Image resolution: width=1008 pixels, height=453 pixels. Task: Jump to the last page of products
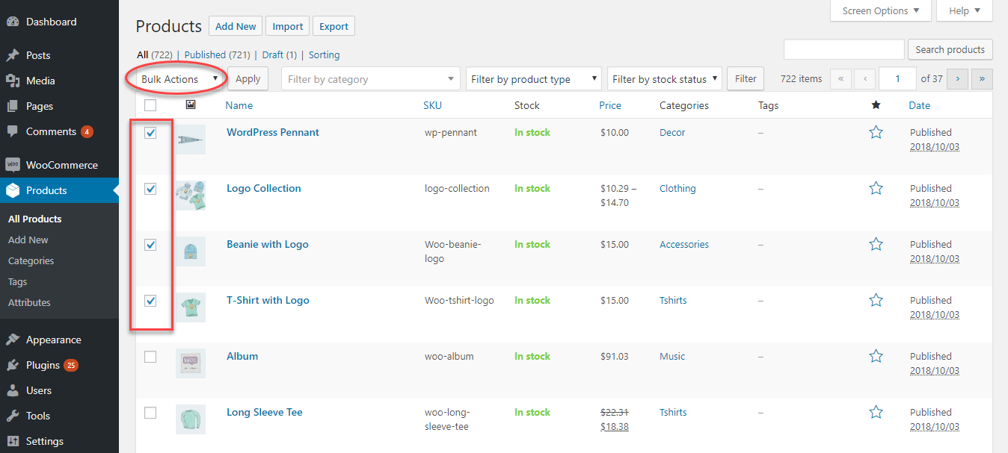point(982,78)
